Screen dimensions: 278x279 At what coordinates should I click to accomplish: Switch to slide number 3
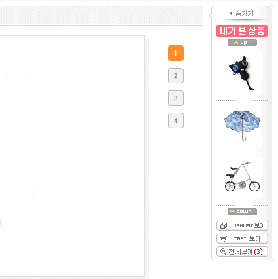coord(175,98)
